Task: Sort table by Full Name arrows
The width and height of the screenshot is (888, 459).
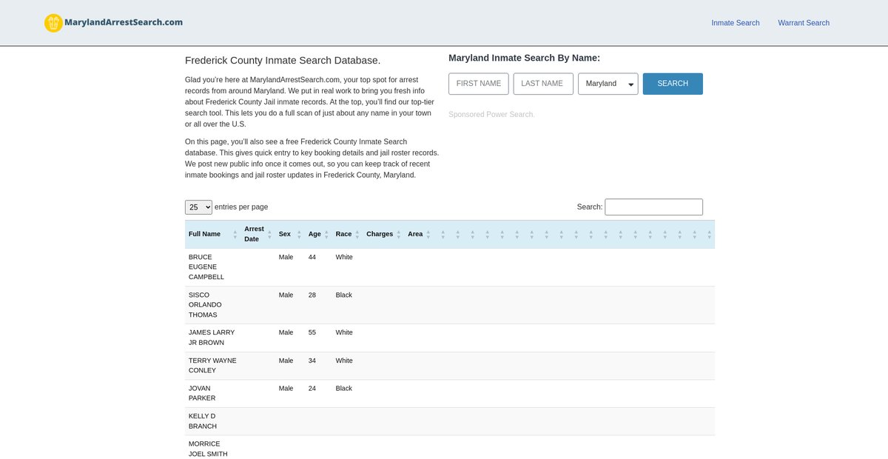Action: [x=235, y=234]
